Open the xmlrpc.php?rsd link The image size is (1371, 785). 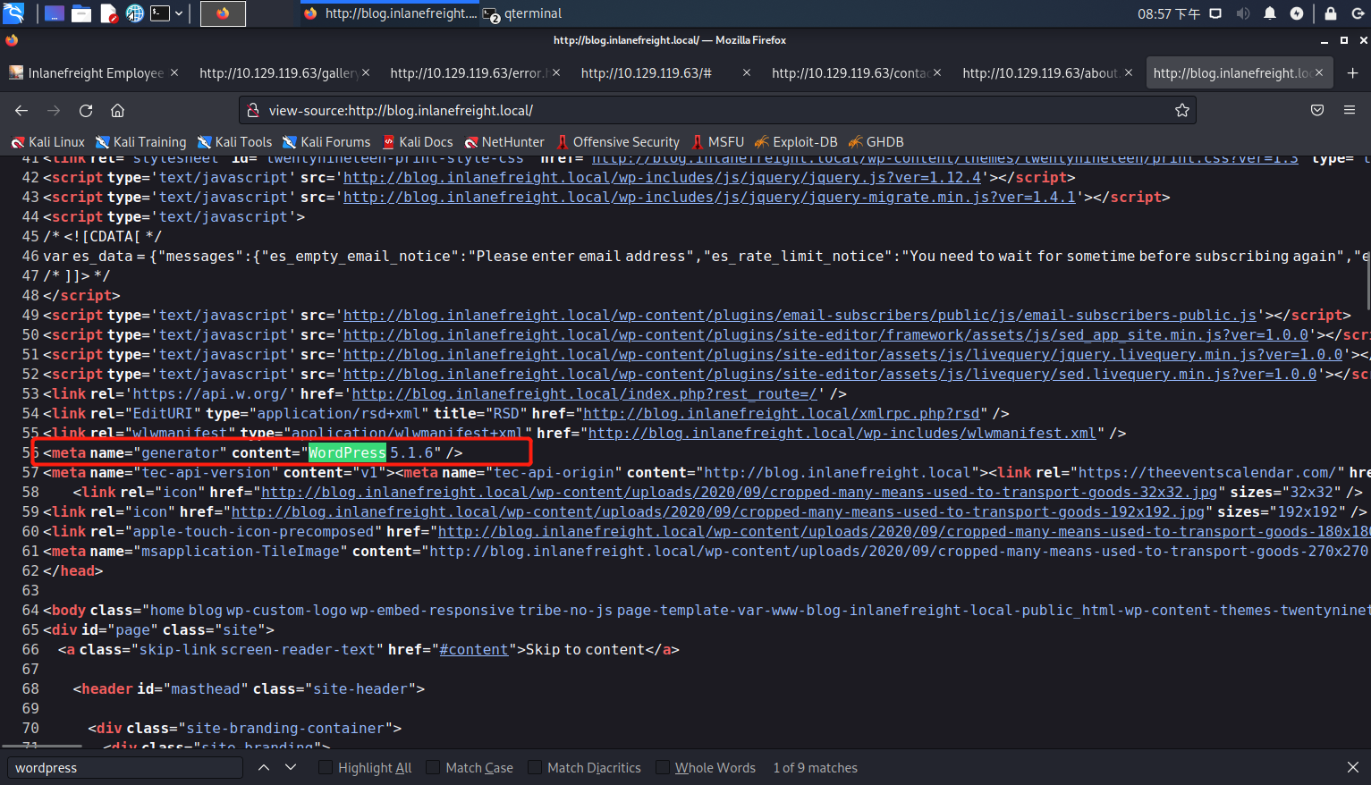(x=782, y=414)
